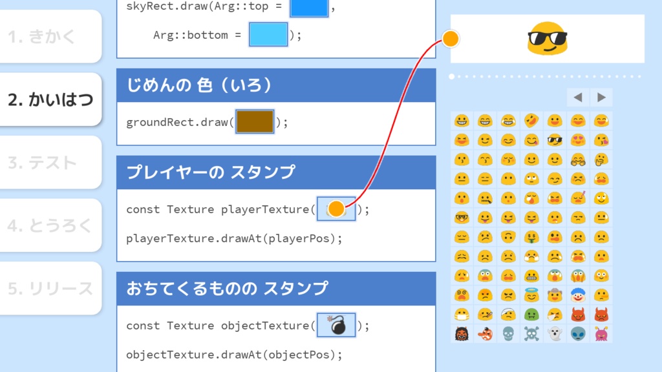Select the angel halo face emoji
The width and height of the screenshot is (662, 372).
[531, 295]
